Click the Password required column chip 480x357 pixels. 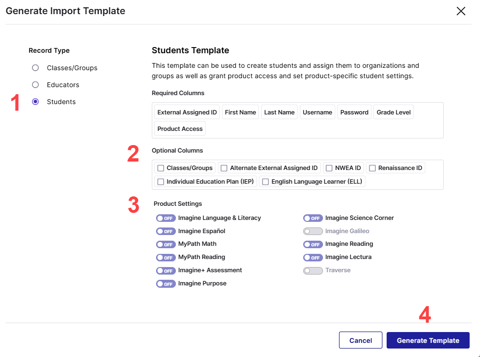coord(354,112)
